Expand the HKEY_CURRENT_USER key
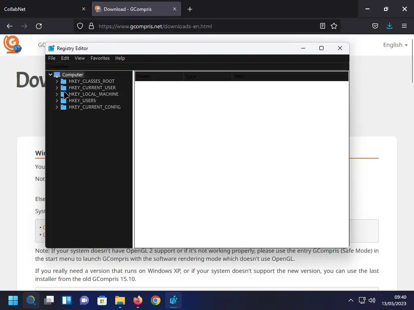 (x=57, y=88)
